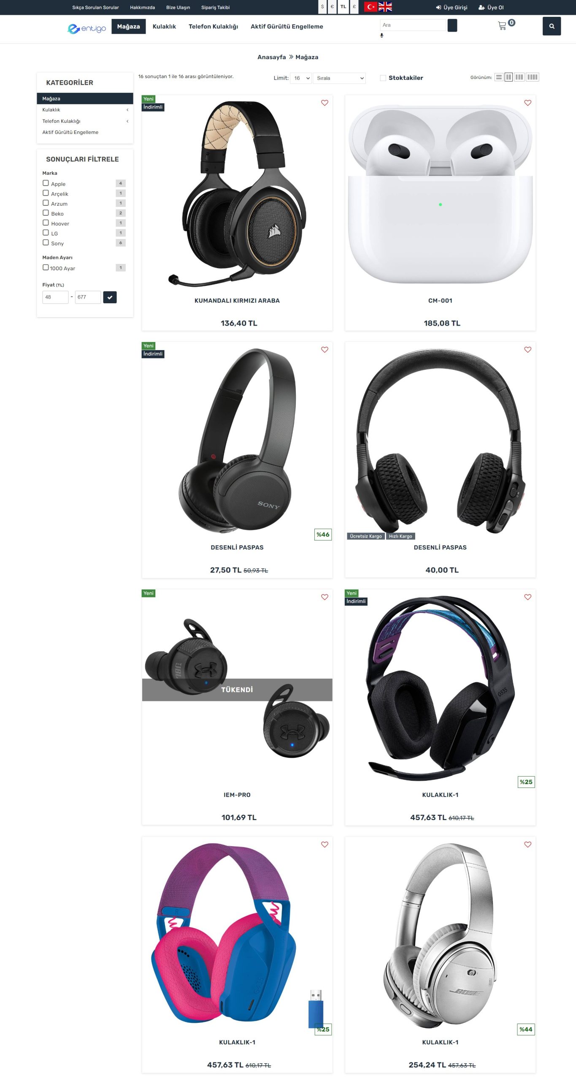Add CM-001 to favorites with heart icon
576x1081 pixels.
(x=527, y=103)
